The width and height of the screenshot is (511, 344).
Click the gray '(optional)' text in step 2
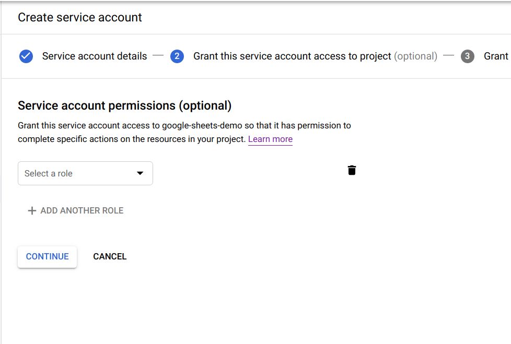(415, 56)
